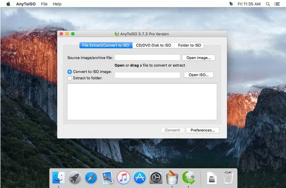This screenshot has height=188, width=286.
Task: Launch Safari from the Dock
Action: coord(91,178)
